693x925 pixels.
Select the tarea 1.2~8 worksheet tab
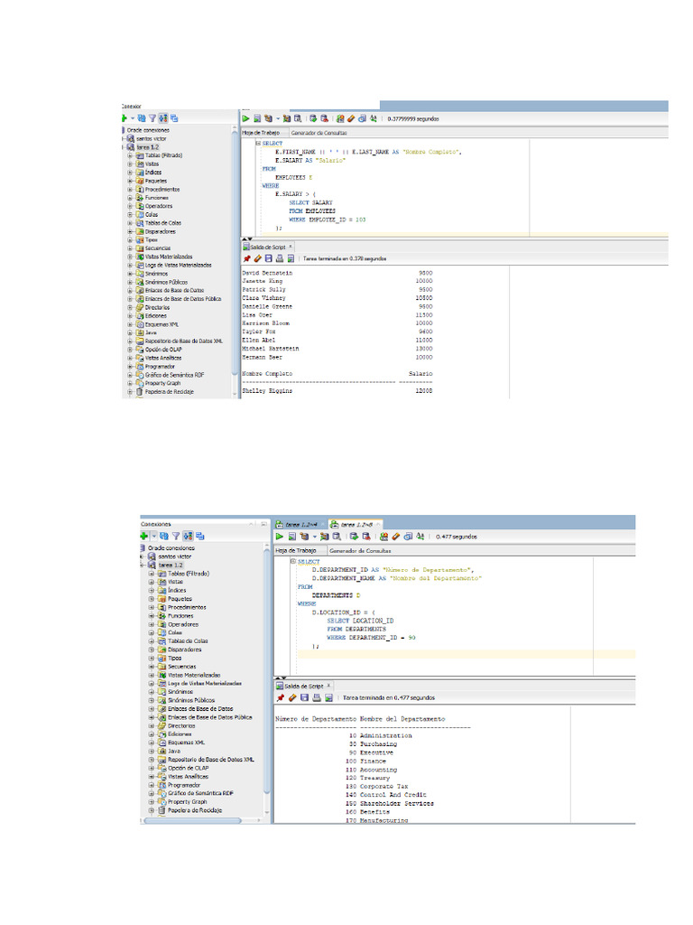coord(356,523)
